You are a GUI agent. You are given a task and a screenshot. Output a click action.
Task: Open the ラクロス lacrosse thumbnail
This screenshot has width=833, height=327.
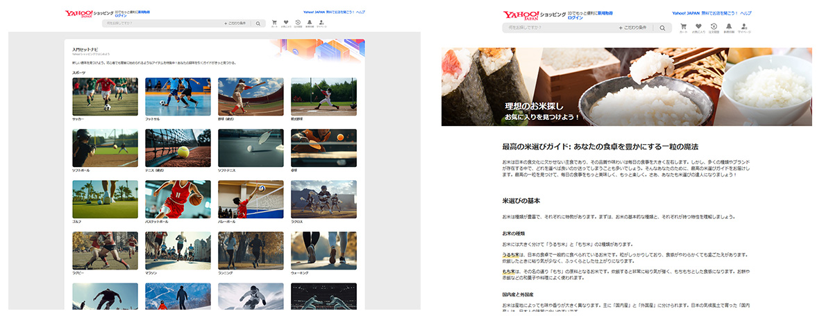coord(323,199)
